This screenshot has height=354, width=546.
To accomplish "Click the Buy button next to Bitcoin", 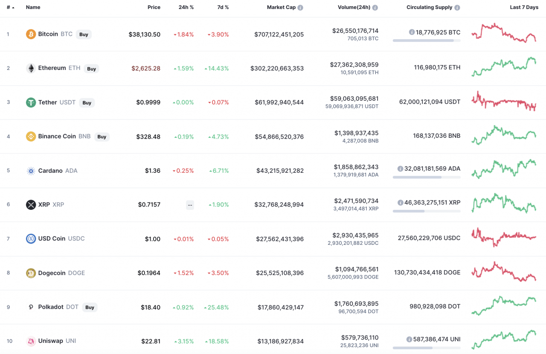I will coord(84,35).
